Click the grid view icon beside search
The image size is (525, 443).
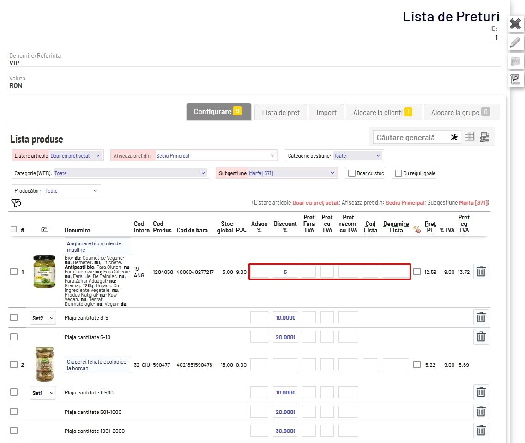470,137
